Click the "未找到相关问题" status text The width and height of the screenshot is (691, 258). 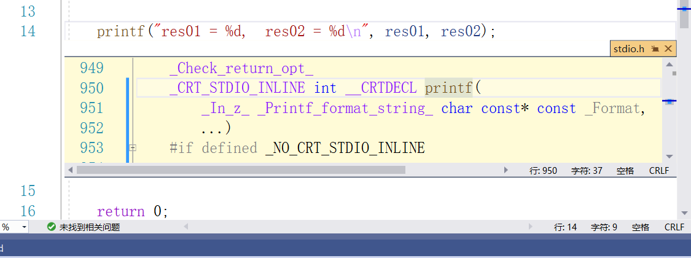(x=90, y=227)
